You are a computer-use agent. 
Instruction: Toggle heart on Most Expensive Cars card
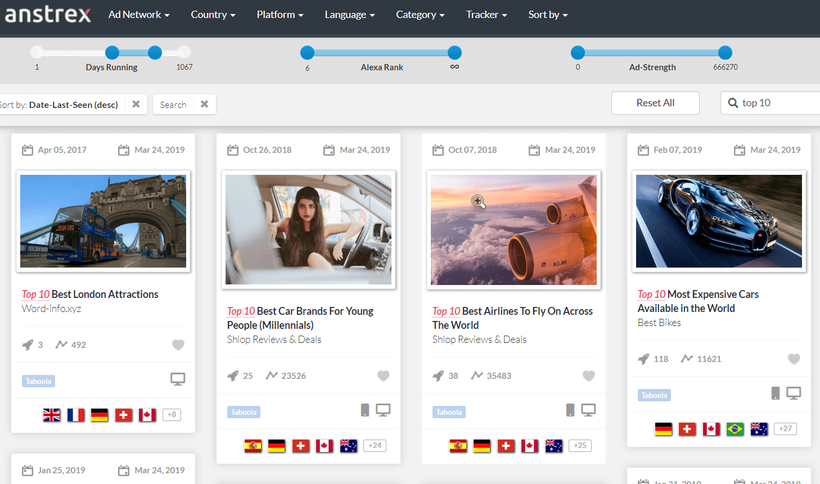[794, 359]
